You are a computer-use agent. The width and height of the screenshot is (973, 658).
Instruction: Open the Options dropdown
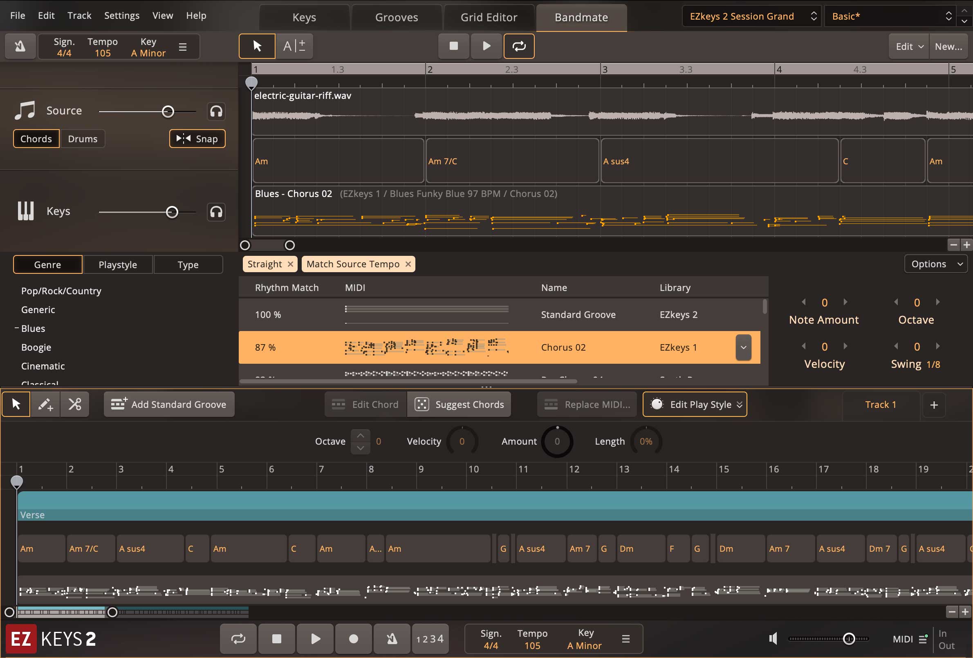click(x=936, y=264)
